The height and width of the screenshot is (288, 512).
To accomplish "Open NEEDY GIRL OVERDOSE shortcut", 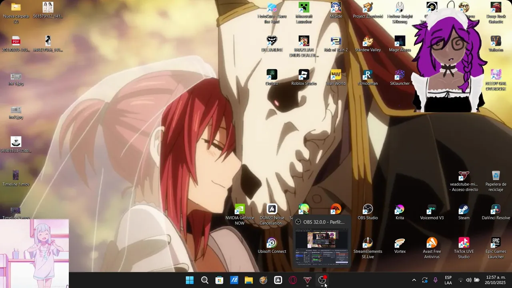I will [496, 80].
